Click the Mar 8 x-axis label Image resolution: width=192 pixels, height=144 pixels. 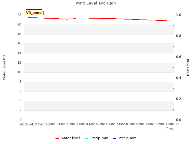click(124, 124)
